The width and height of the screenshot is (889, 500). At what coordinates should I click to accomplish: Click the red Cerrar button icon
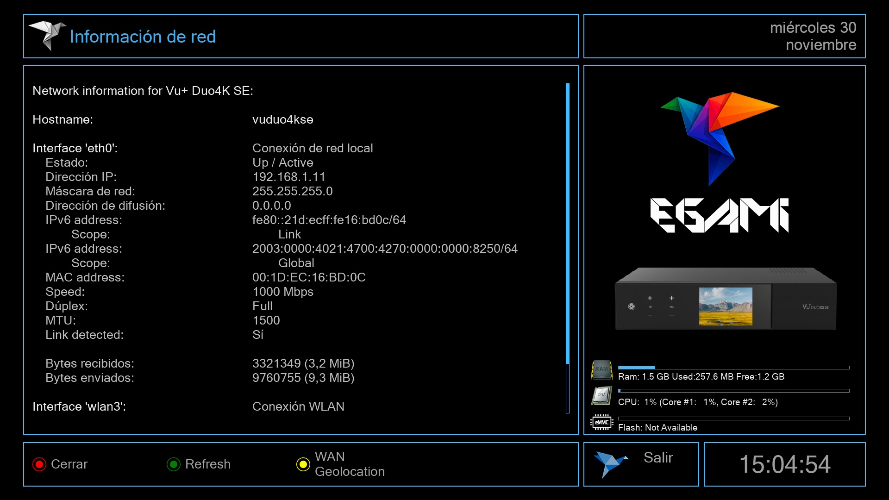click(39, 464)
